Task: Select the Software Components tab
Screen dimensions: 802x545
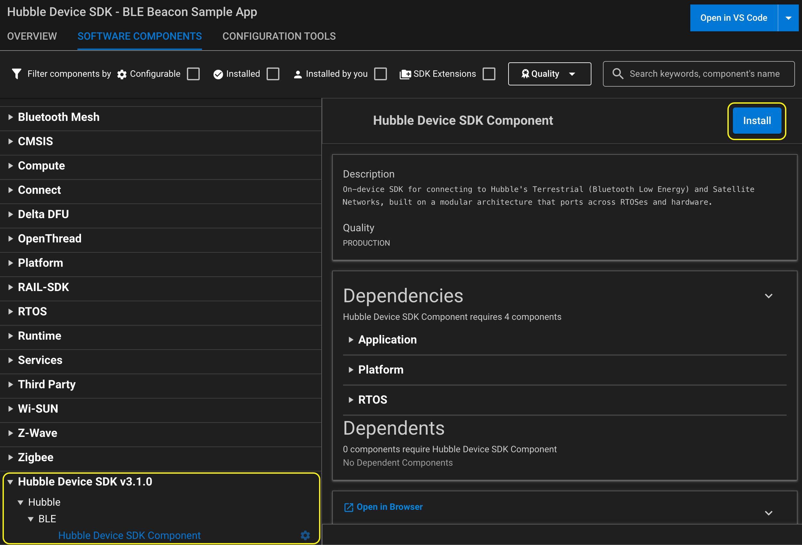Action: (x=140, y=36)
